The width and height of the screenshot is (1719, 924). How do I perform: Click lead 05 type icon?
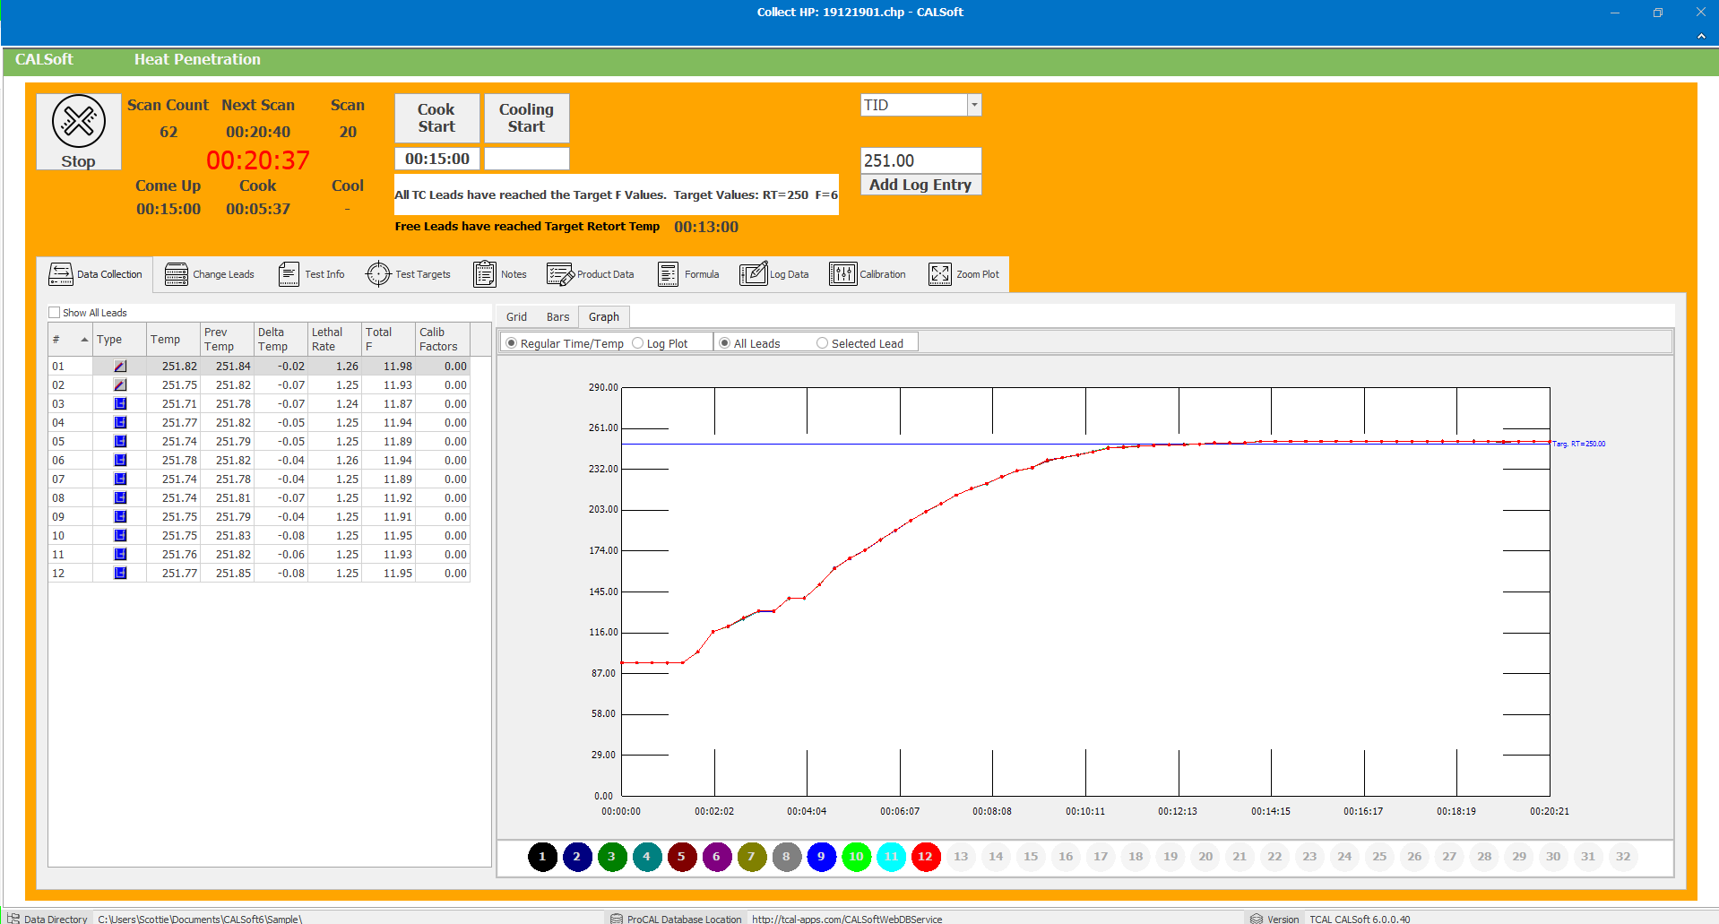[x=120, y=442]
